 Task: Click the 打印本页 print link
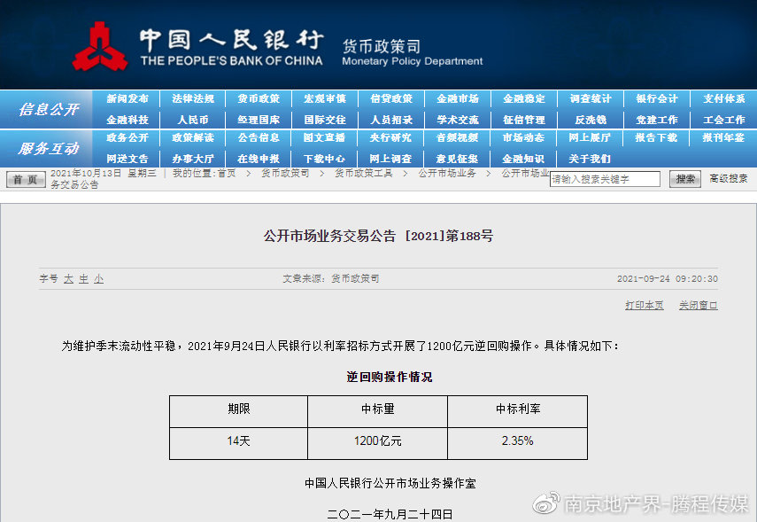pyautogui.click(x=645, y=305)
